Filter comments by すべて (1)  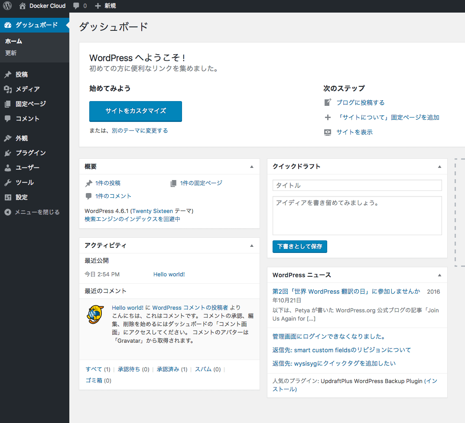(98, 369)
